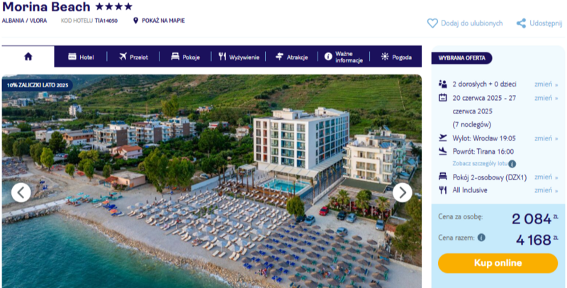Show previous hotel photo arrow
The height and width of the screenshot is (288, 567).
click(21, 192)
